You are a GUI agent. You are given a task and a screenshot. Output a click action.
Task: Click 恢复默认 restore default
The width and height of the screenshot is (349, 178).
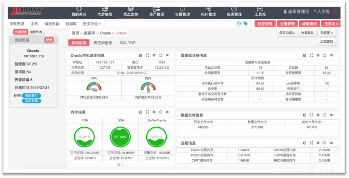tap(307, 33)
